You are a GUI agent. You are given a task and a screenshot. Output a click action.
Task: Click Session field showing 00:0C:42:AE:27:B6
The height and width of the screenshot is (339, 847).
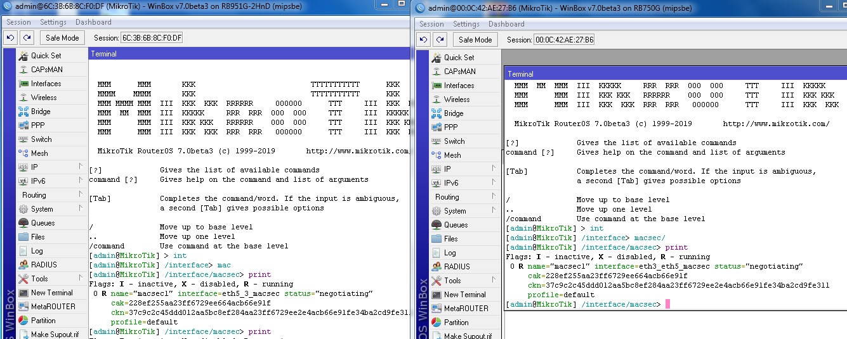click(x=564, y=39)
